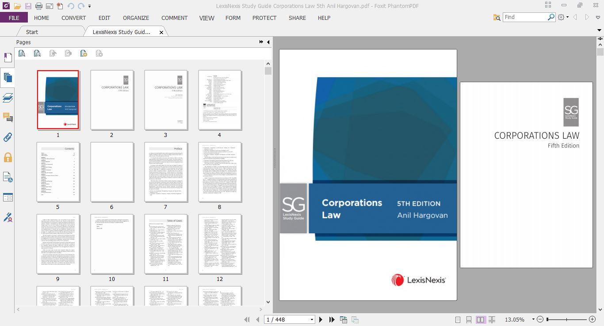Switch to the HOME ribbon tab
The height and width of the screenshot is (326, 604).
[x=42, y=18]
